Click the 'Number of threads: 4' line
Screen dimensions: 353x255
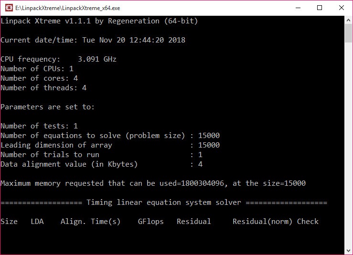click(43, 88)
